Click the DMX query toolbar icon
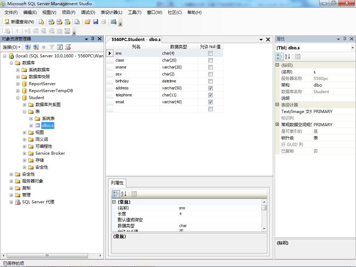The width and height of the screenshot is (356, 267). (x=59, y=22)
